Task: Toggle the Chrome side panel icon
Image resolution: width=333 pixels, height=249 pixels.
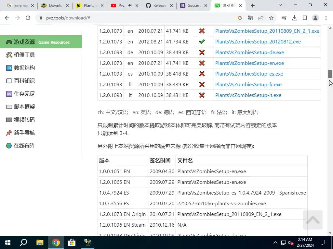Action: click(305, 18)
